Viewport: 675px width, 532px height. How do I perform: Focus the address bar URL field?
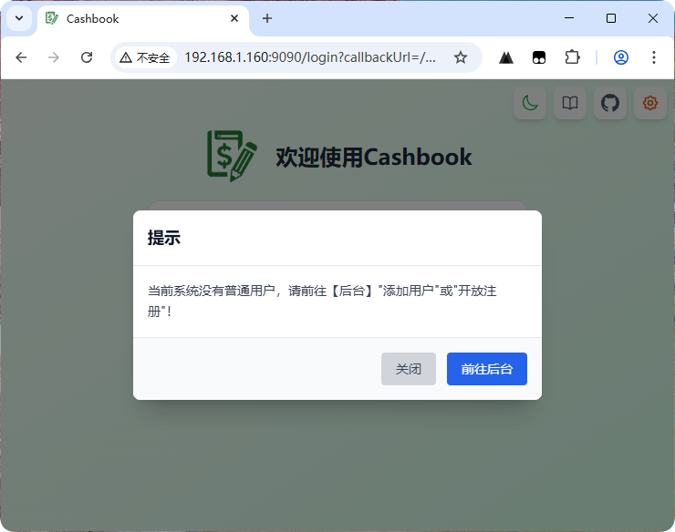coord(310,57)
